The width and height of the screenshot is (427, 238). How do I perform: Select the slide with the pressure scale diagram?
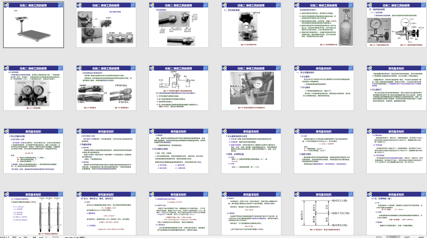(x=324, y=213)
